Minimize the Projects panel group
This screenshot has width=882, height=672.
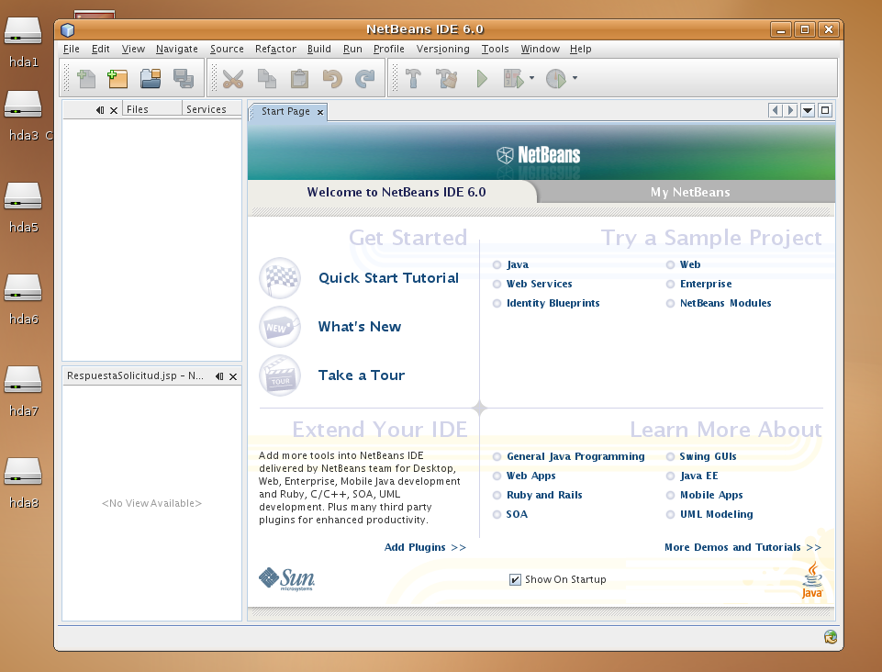[100, 110]
